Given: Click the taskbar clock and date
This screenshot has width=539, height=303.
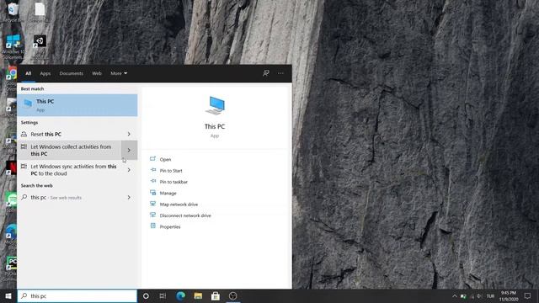Looking at the screenshot, I should tap(509, 295).
